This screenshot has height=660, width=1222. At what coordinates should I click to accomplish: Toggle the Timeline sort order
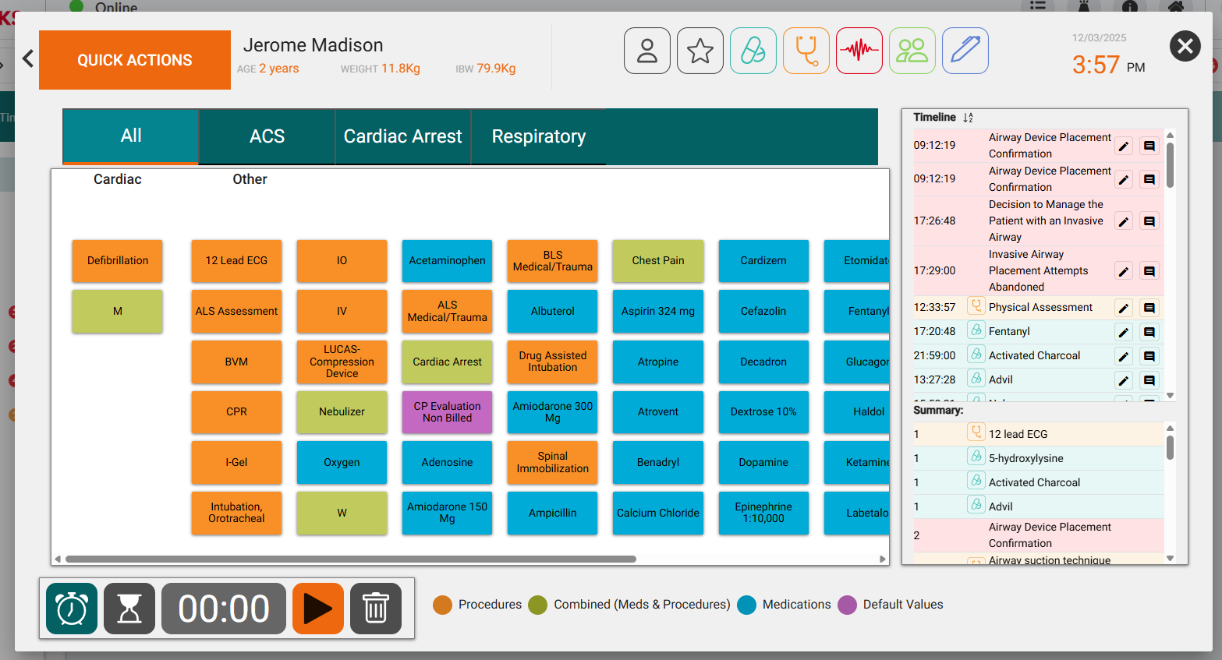(x=967, y=117)
